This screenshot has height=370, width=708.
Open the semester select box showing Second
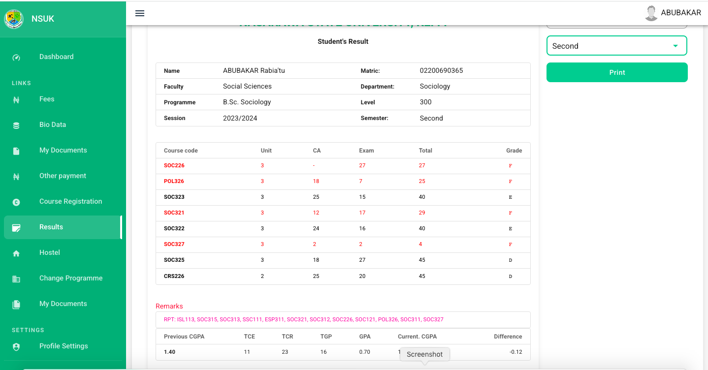point(611,46)
